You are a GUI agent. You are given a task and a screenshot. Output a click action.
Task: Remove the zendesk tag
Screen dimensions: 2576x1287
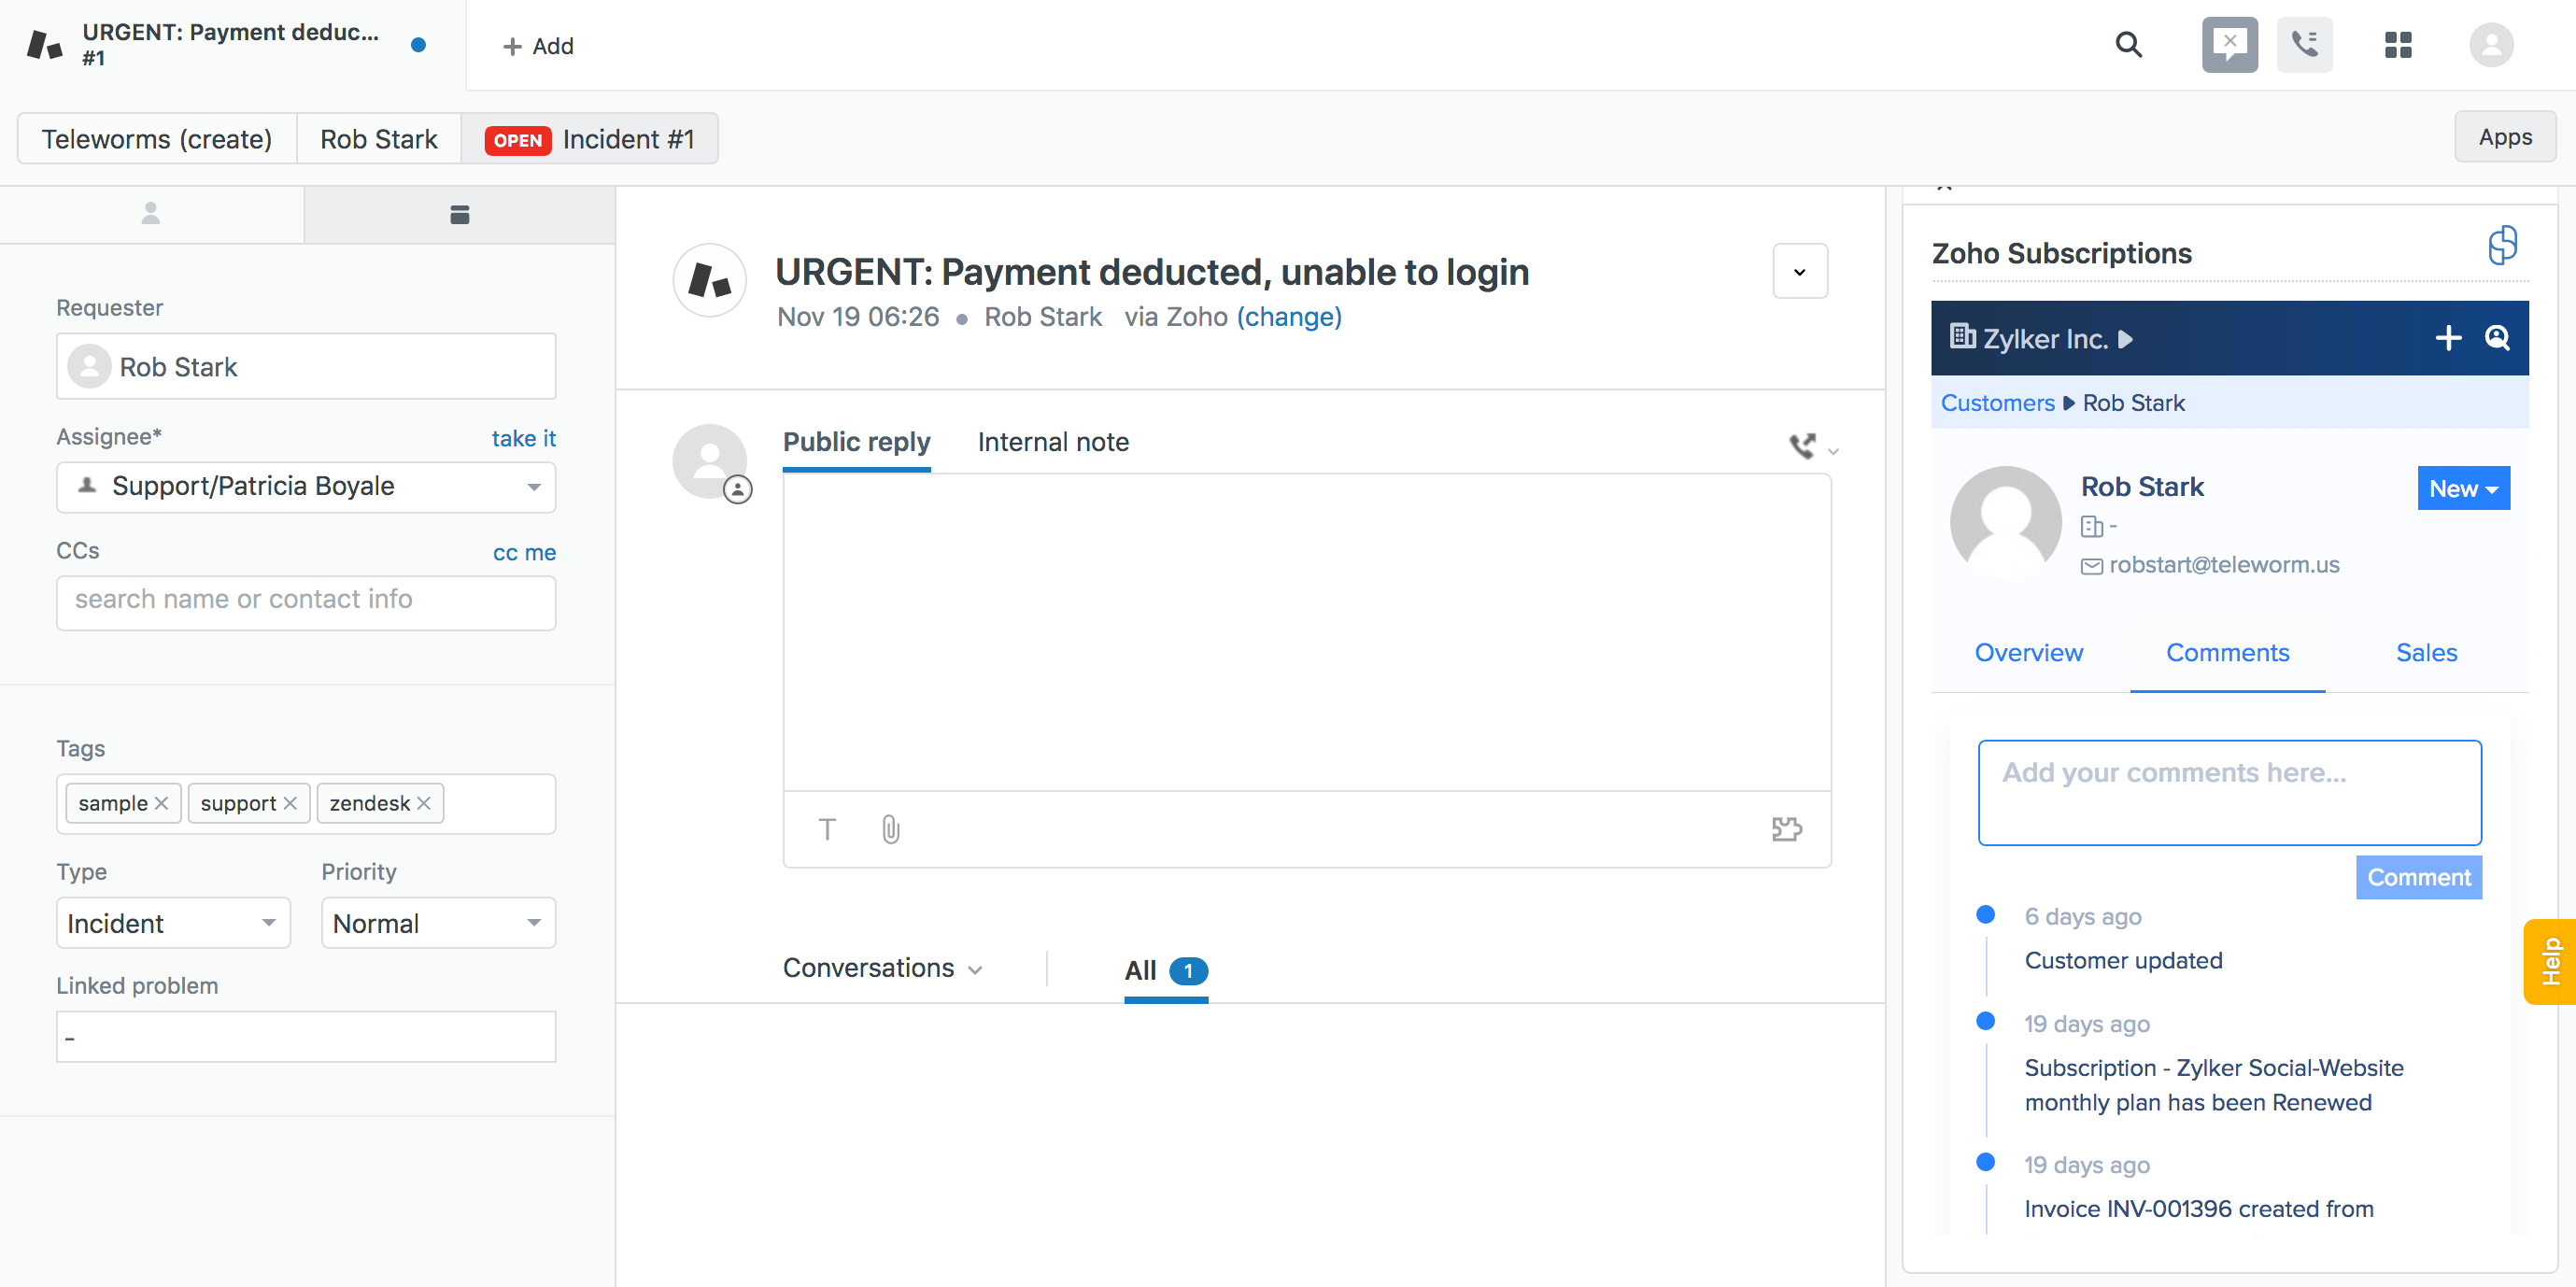(x=423, y=802)
